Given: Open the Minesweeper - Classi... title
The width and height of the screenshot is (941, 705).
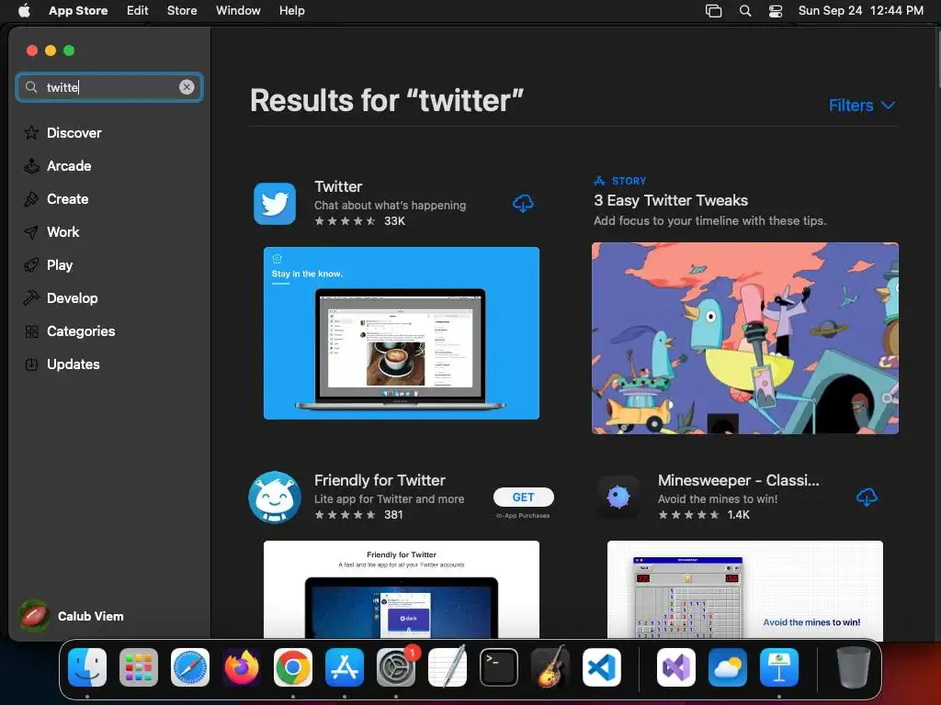Looking at the screenshot, I should 738,480.
